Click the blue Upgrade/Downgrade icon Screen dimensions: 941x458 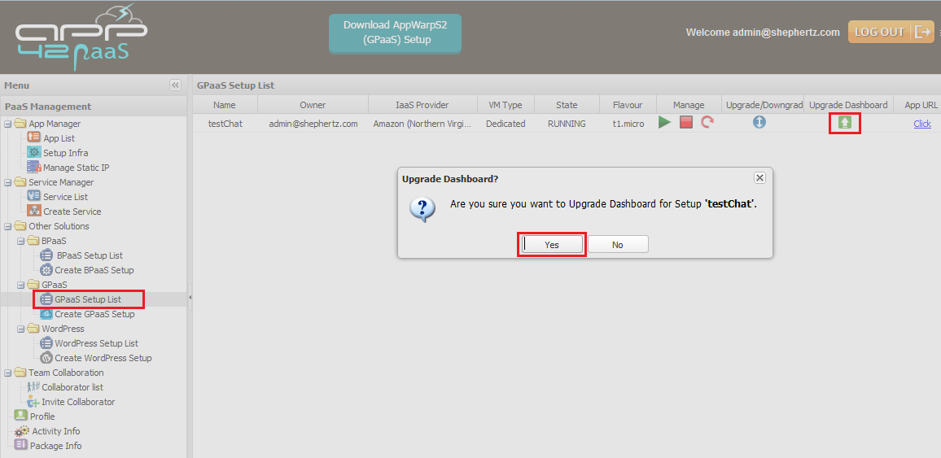point(759,123)
